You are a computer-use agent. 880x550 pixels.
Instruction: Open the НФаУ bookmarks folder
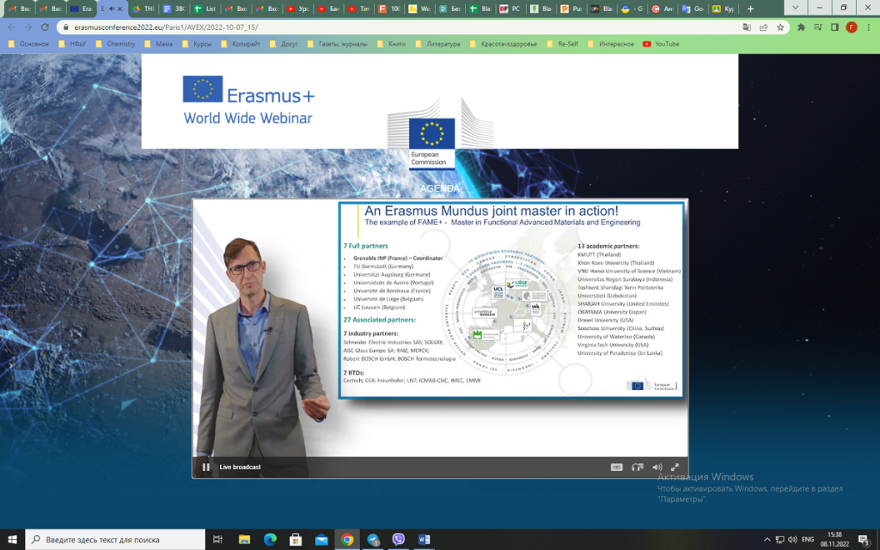[x=72, y=44]
